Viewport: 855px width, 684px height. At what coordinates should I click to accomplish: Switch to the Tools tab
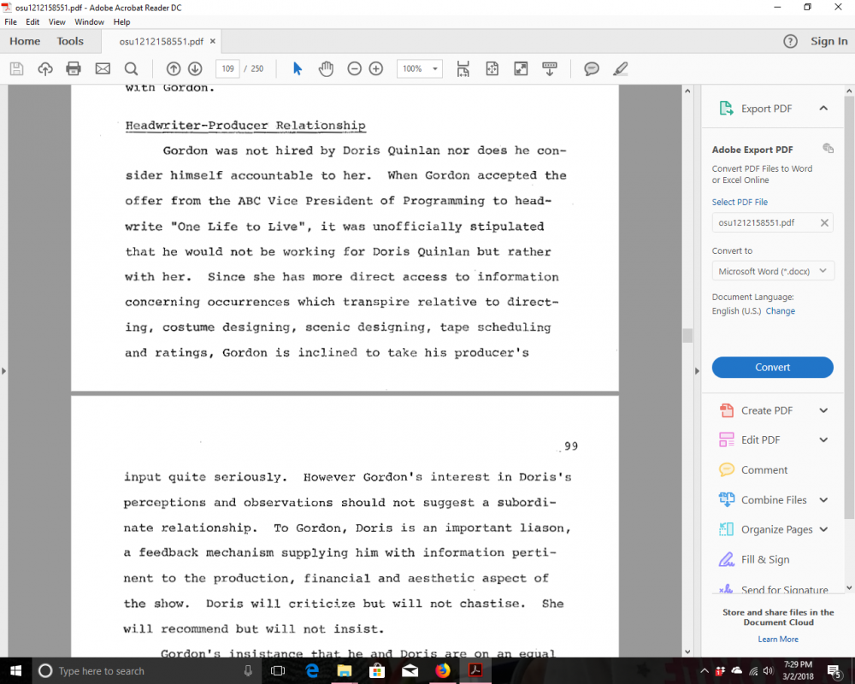point(70,40)
